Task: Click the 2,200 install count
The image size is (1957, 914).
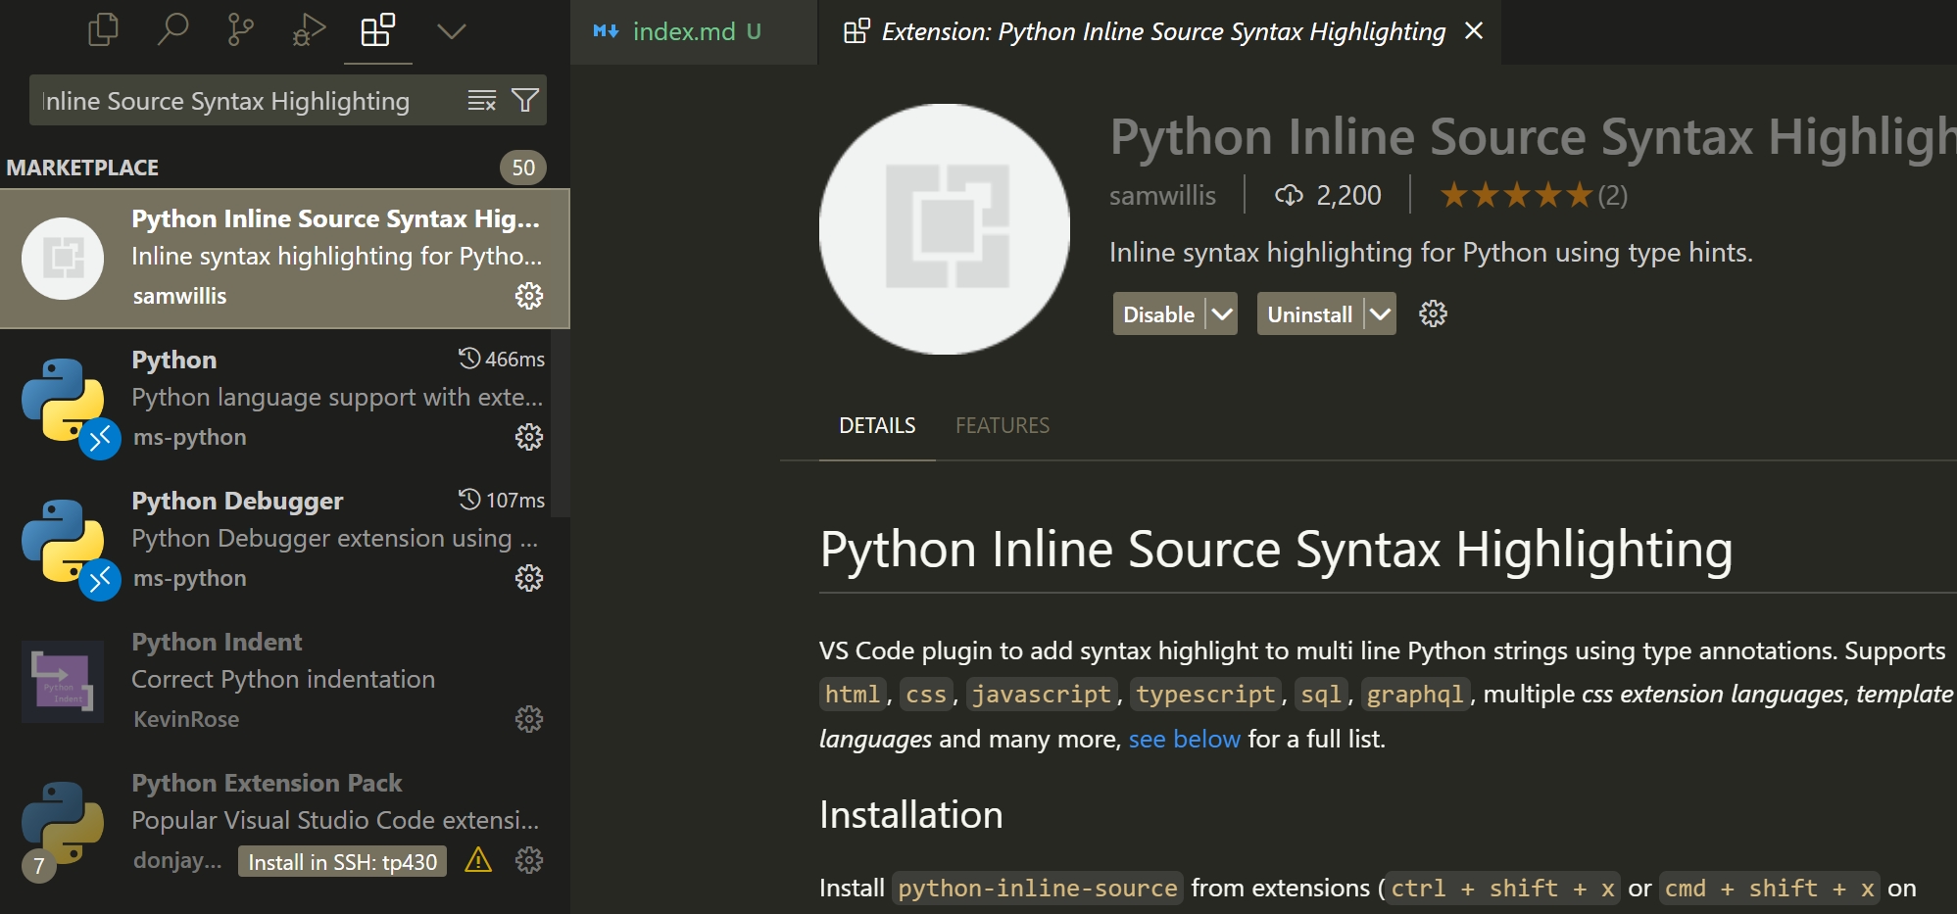Action: [1329, 196]
